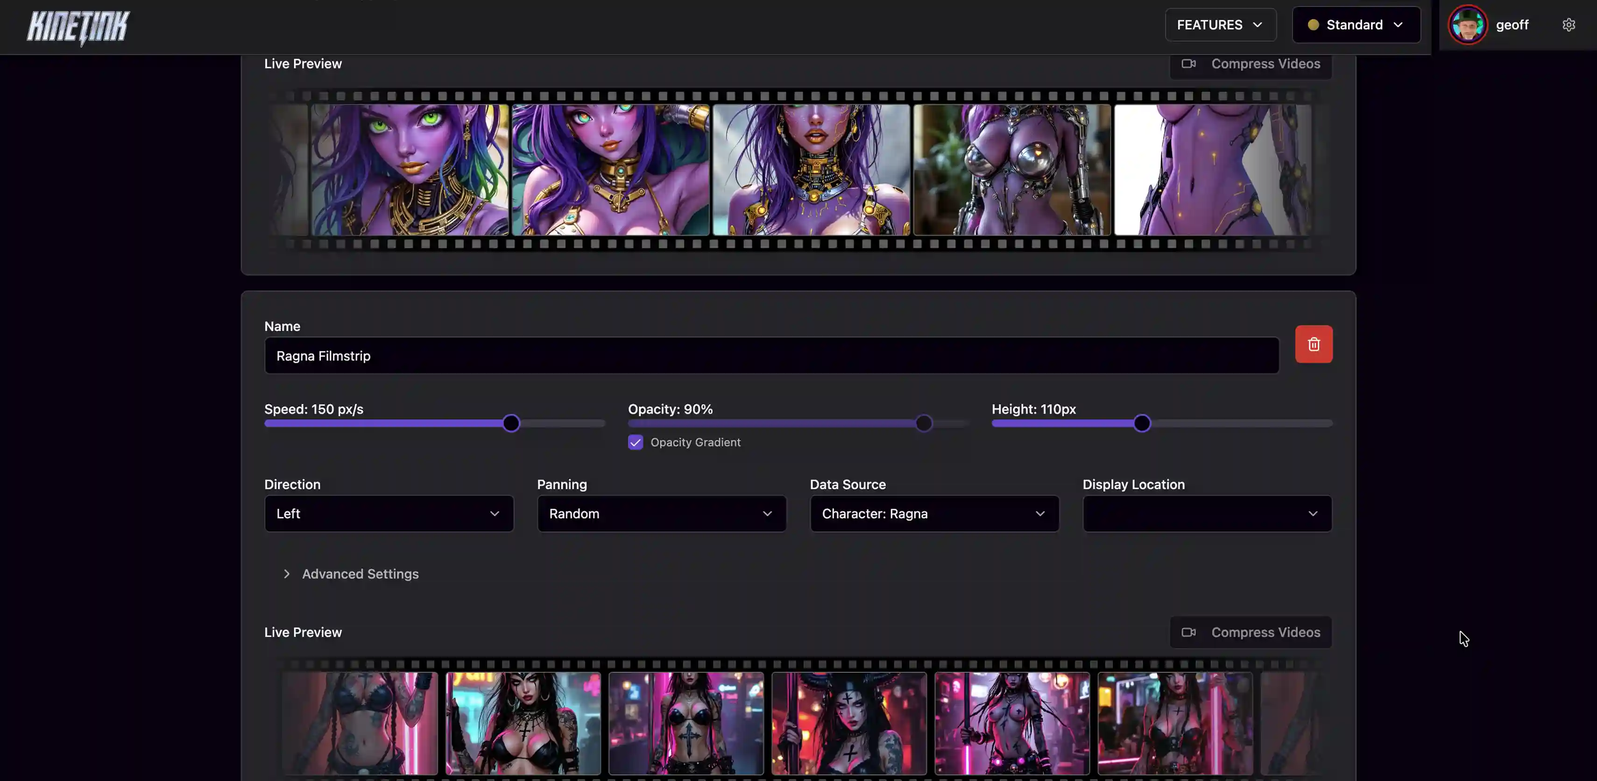Viewport: 1597px width, 781px height.
Task: Toggle the Opacity Gradient checkbox
Action: pyautogui.click(x=635, y=442)
